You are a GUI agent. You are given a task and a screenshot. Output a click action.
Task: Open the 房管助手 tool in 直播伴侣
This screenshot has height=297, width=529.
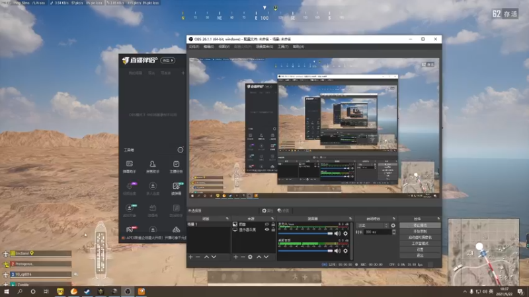pos(153,167)
